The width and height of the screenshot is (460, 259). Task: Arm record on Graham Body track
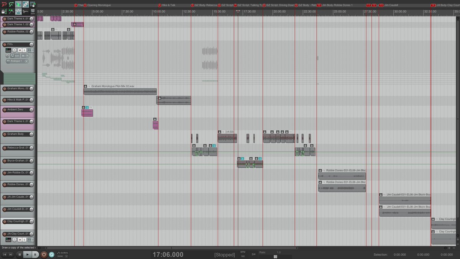(4, 134)
